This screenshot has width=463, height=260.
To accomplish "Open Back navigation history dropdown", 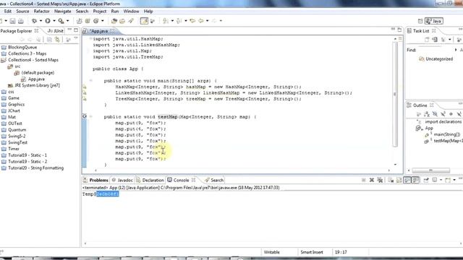I will click(208, 21).
